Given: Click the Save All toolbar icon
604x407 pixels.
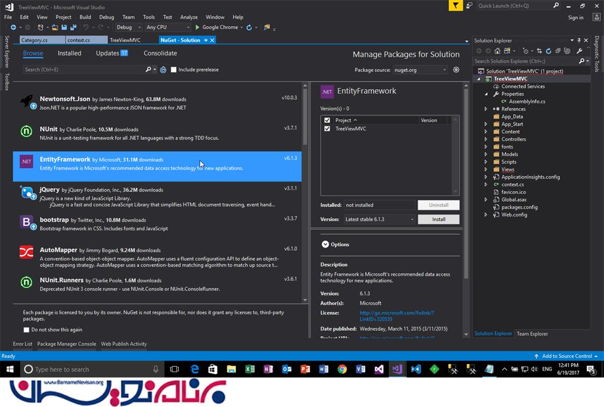Looking at the screenshot, I should pyautogui.click(x=73, y=27).
